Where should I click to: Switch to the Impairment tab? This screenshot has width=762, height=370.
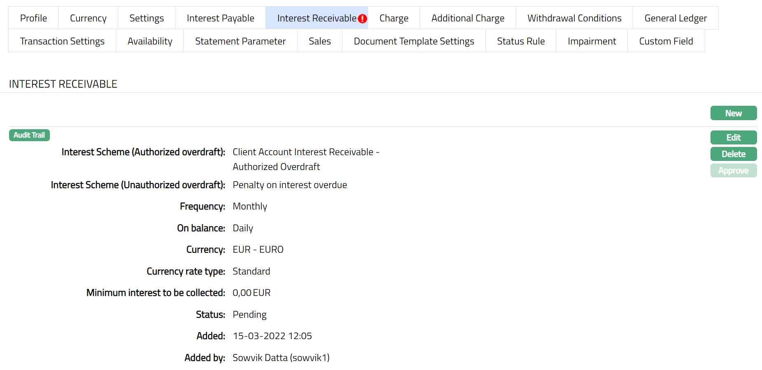click(592, 41)
